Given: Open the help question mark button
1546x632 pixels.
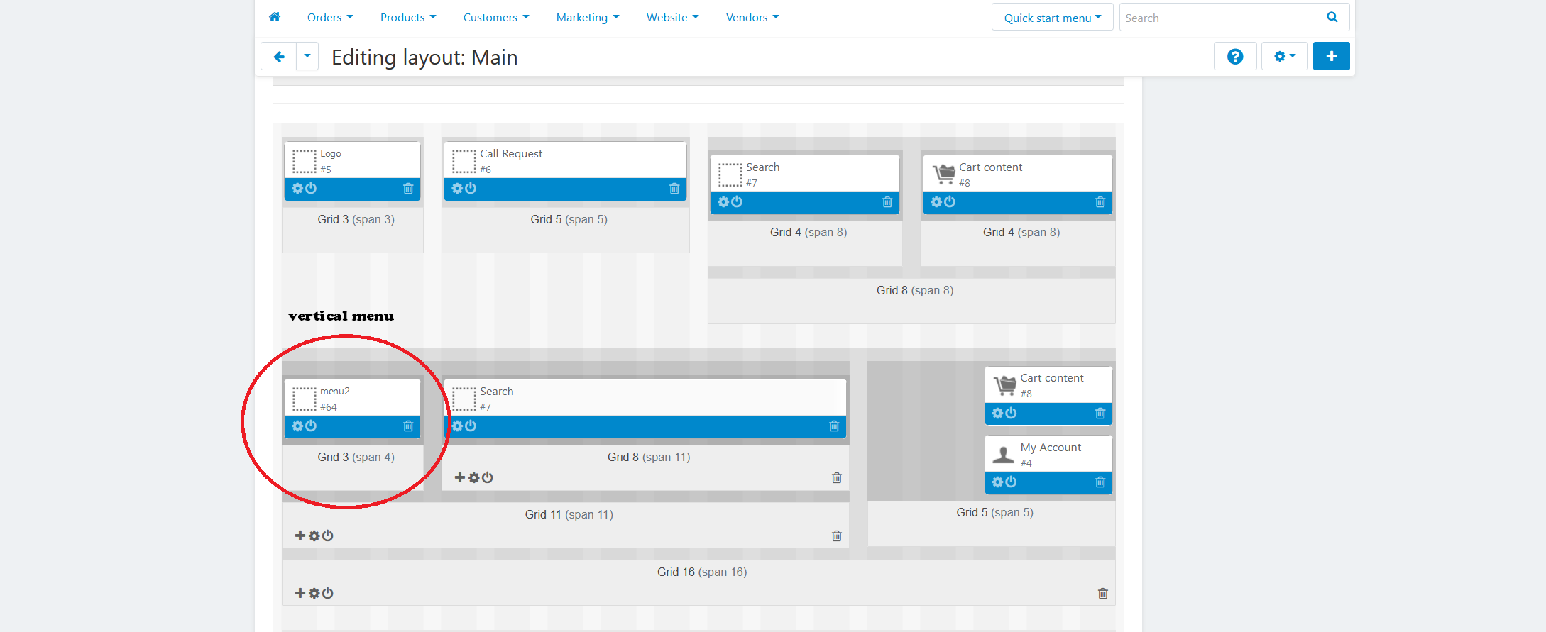Looking at the screenshot, I should coord(1235,56).
